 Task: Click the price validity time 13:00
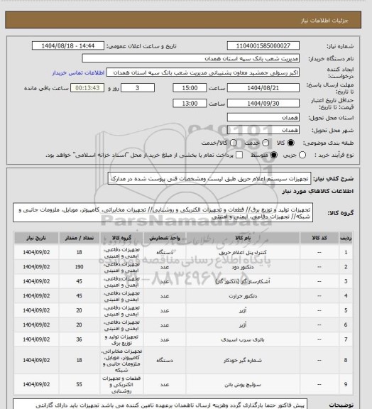(x=190, y=103)
